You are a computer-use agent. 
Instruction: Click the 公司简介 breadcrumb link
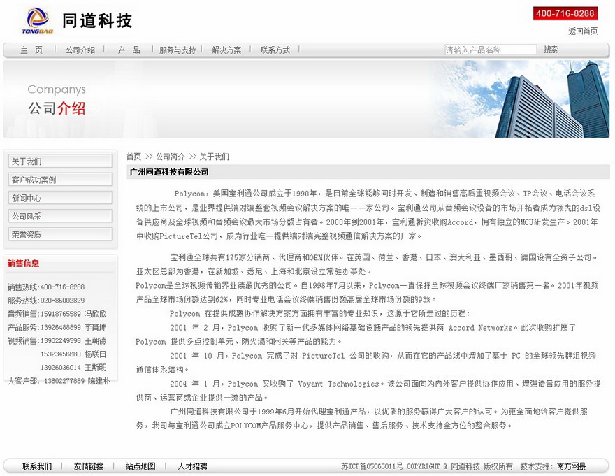[171, 157]
